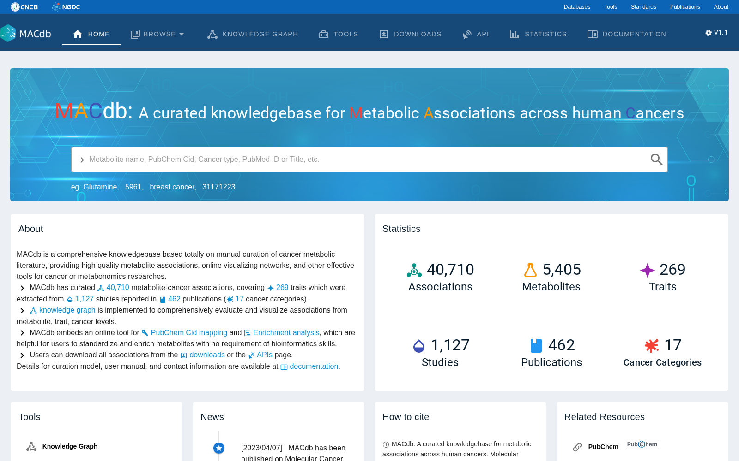Viewport: 739px width, 461px height.
Task: Click the search magnifier icon
Action: pos(656,160)
